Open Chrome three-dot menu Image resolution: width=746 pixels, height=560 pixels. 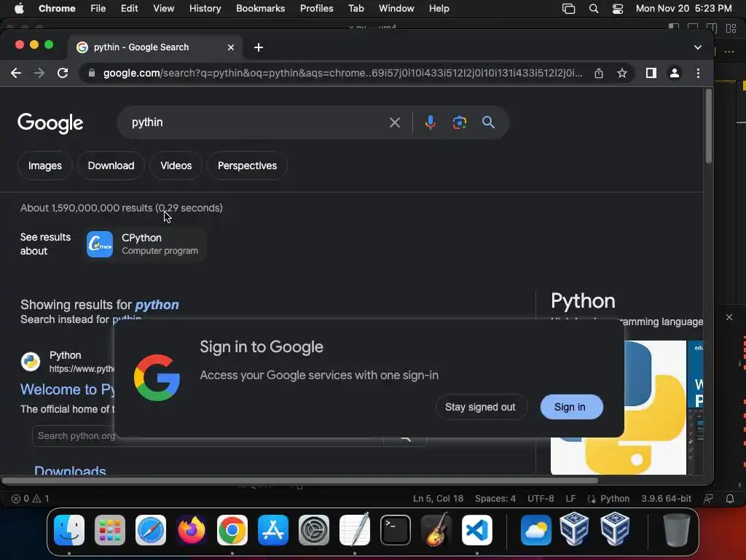point(698,73)
